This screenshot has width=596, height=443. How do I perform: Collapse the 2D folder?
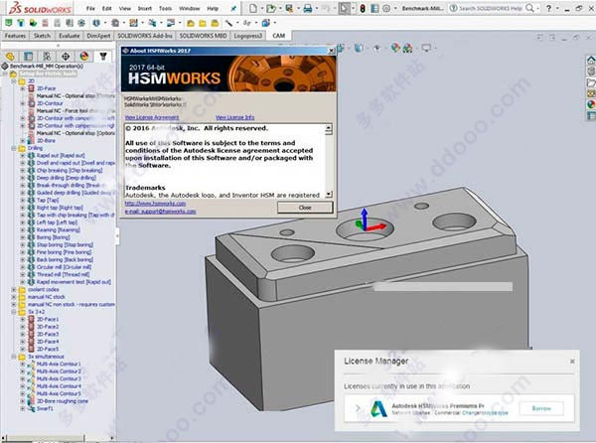point(14,80)
